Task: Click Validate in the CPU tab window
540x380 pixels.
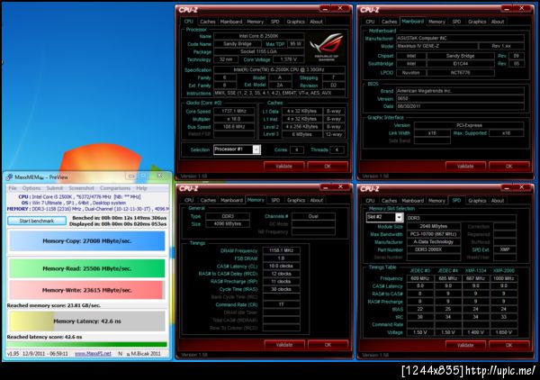Action: click(284, 166)
